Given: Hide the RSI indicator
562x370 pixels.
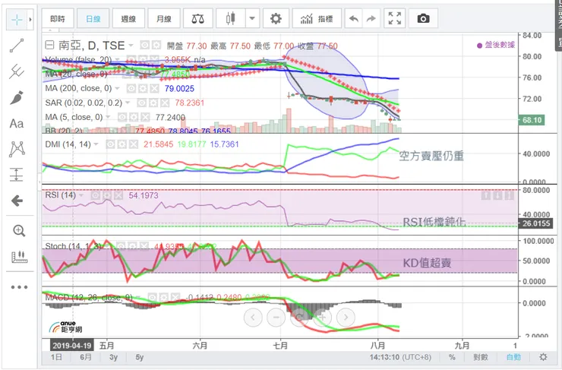Looking at the screenshot, I should [96, 195].
